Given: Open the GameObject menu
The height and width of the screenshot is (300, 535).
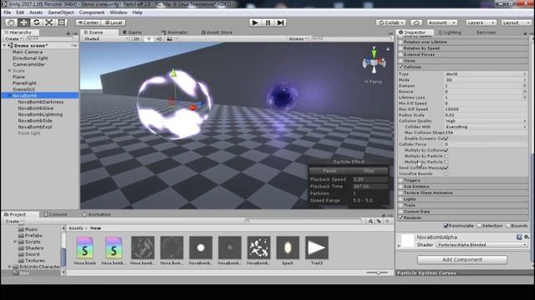Looking at the screenshot, I should pyautogui.click(x=61, y=12).
